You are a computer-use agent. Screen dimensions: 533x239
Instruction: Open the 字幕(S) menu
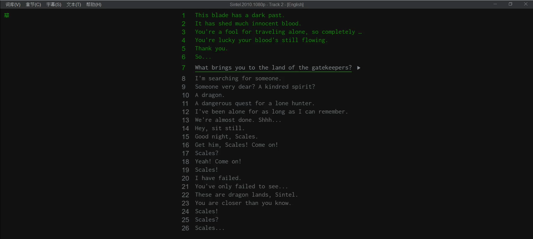click(54, 4)
